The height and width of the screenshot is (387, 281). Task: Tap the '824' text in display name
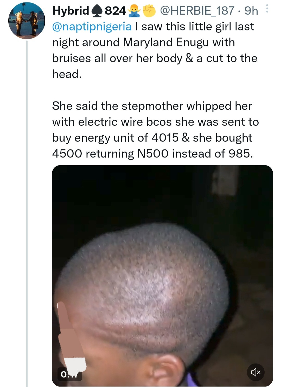[x=115, y=11]
